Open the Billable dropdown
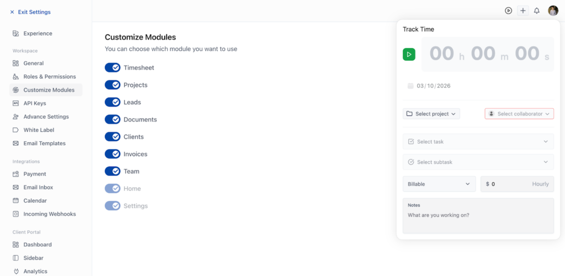This screenshot has height=276, width=565. click(439, 184)
